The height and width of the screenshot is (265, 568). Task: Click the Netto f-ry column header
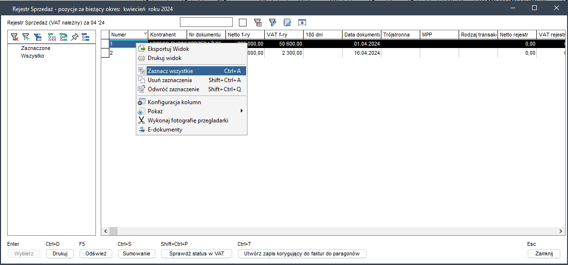(x=245, y=35)
